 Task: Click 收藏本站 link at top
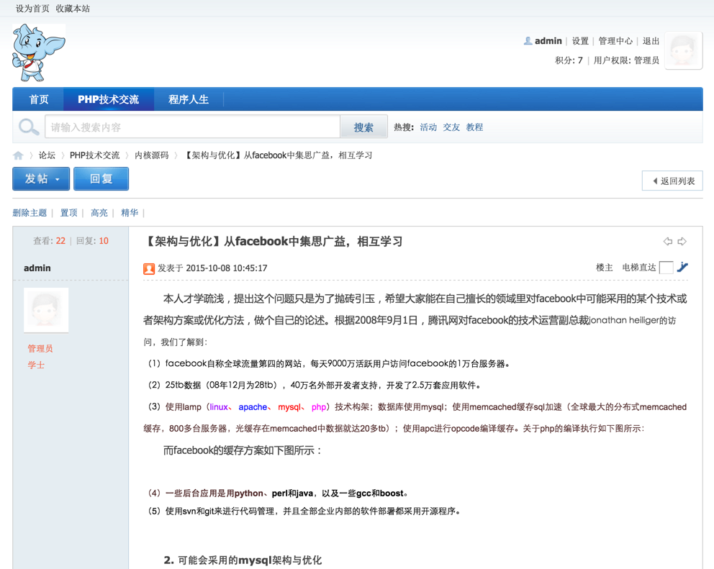tap(73, 9)
